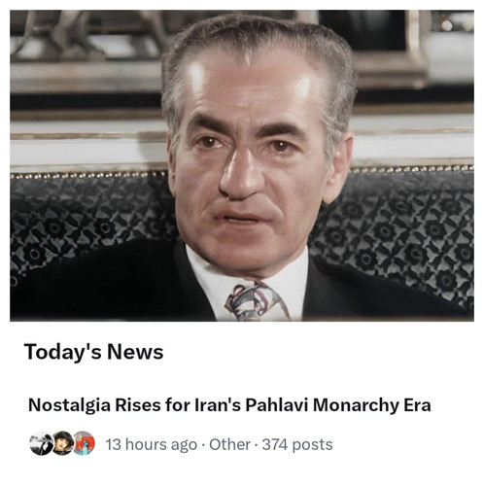Select the Other category label
The height and width of the screenshot is (486, 484).
229,444
